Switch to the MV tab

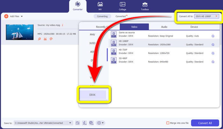click(100, 6)
